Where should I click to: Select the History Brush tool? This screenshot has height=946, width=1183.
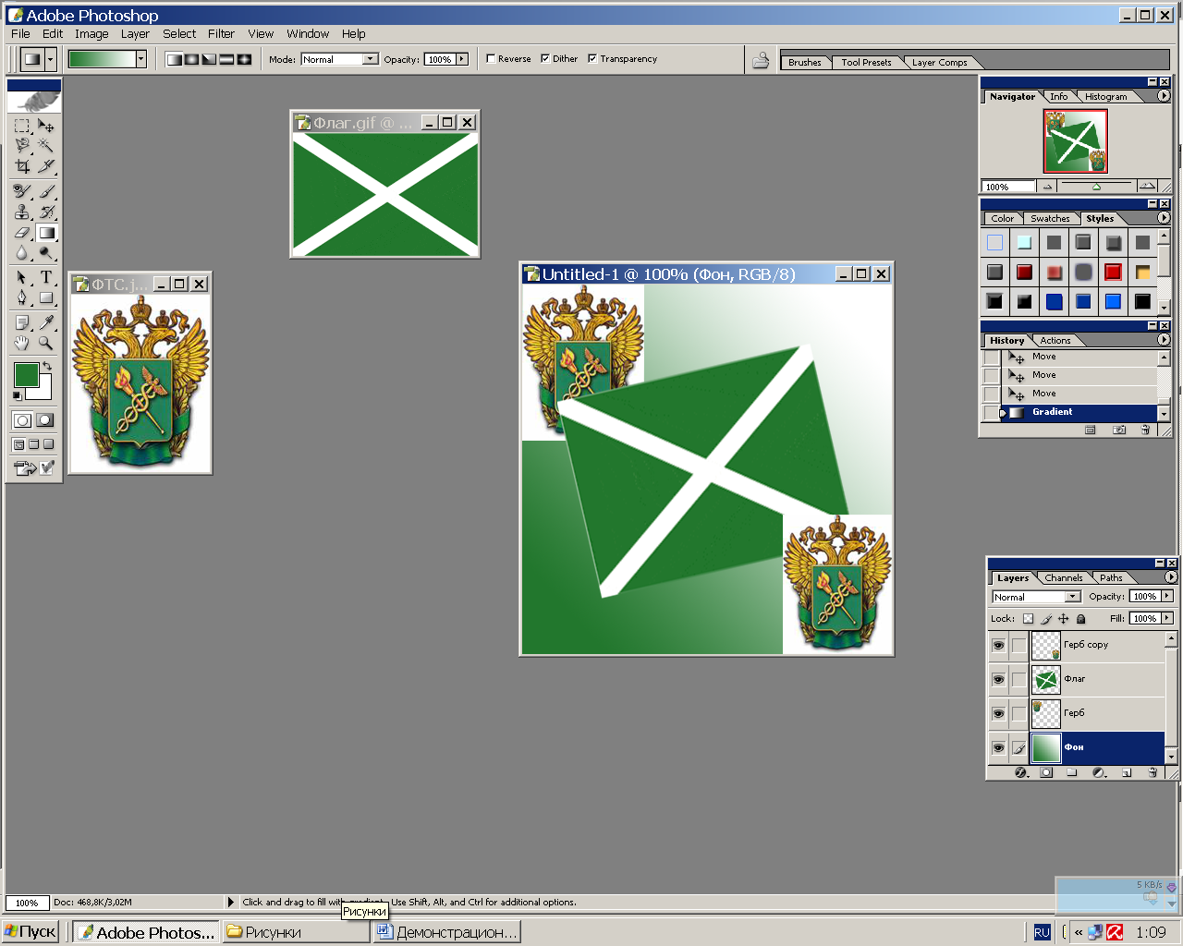(x=46, y=212)
